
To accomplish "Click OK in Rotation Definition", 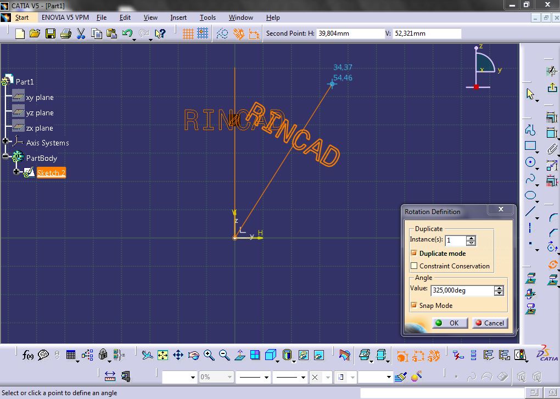I will pyautogui.click(x=450, y=323).
